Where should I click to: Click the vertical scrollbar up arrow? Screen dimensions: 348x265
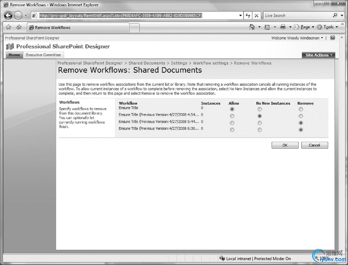point(342,37)
